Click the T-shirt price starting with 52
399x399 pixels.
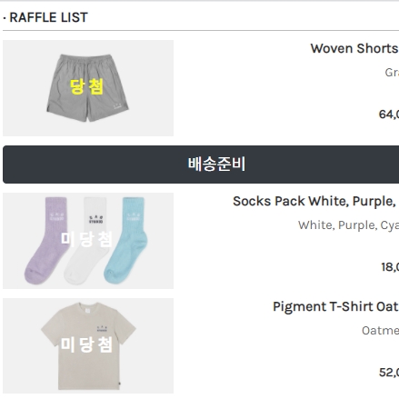[389, 373]
